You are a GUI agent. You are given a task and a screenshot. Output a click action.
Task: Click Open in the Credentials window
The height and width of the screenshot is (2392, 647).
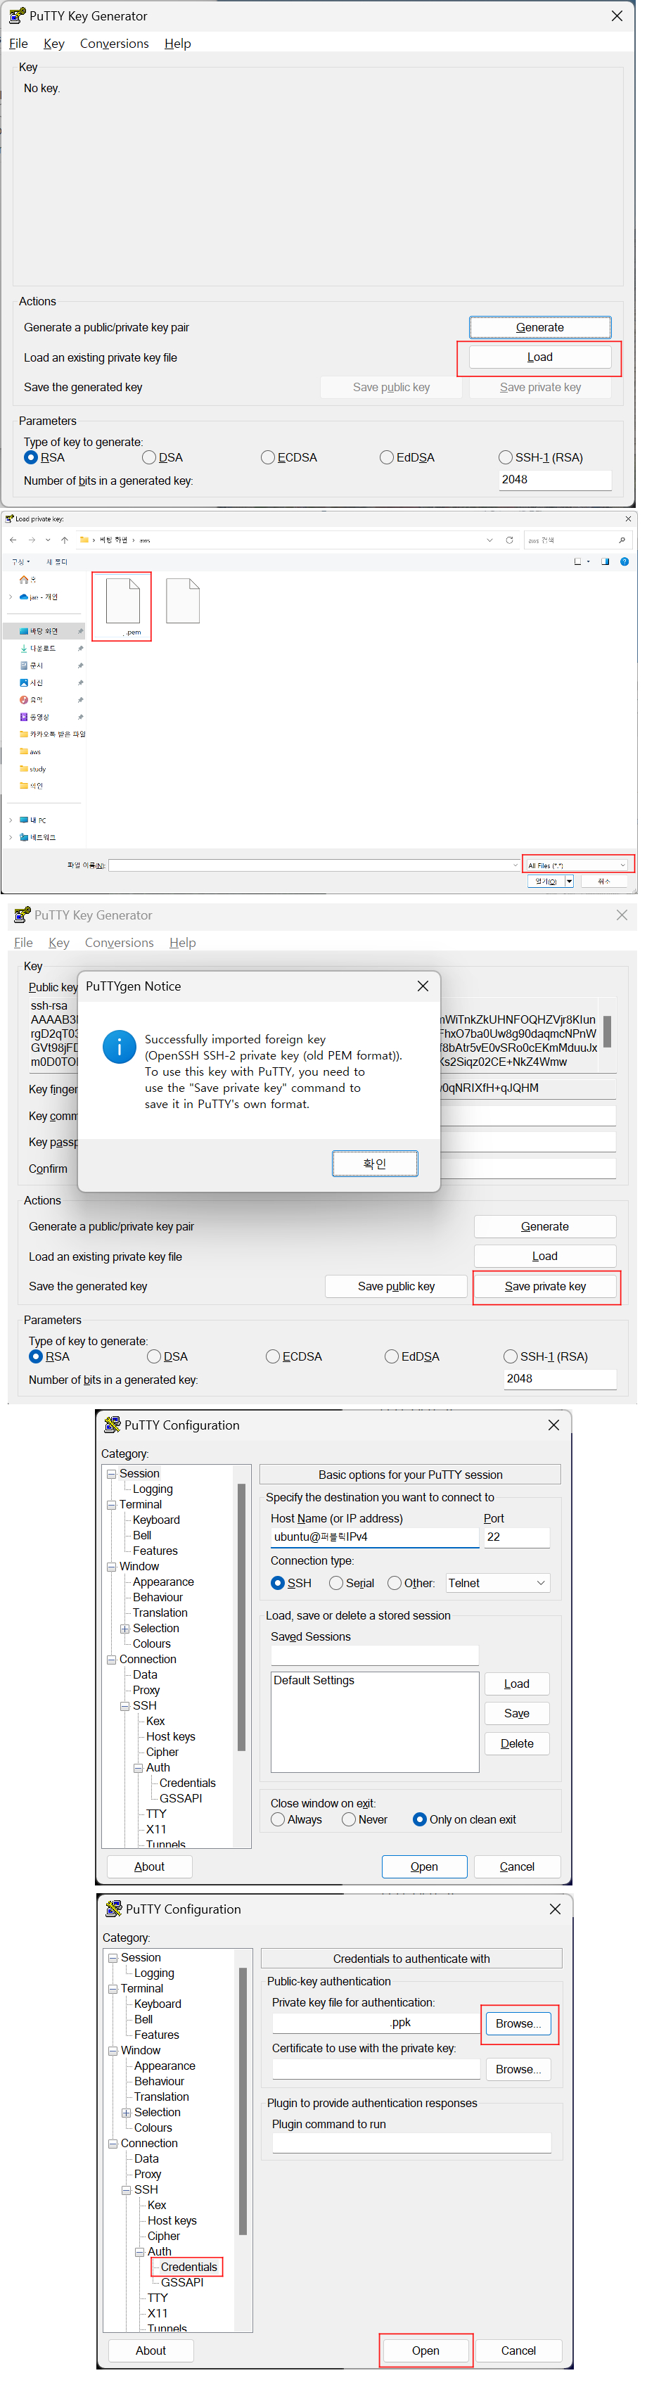pyautogui.click(x=426, y=2350)
